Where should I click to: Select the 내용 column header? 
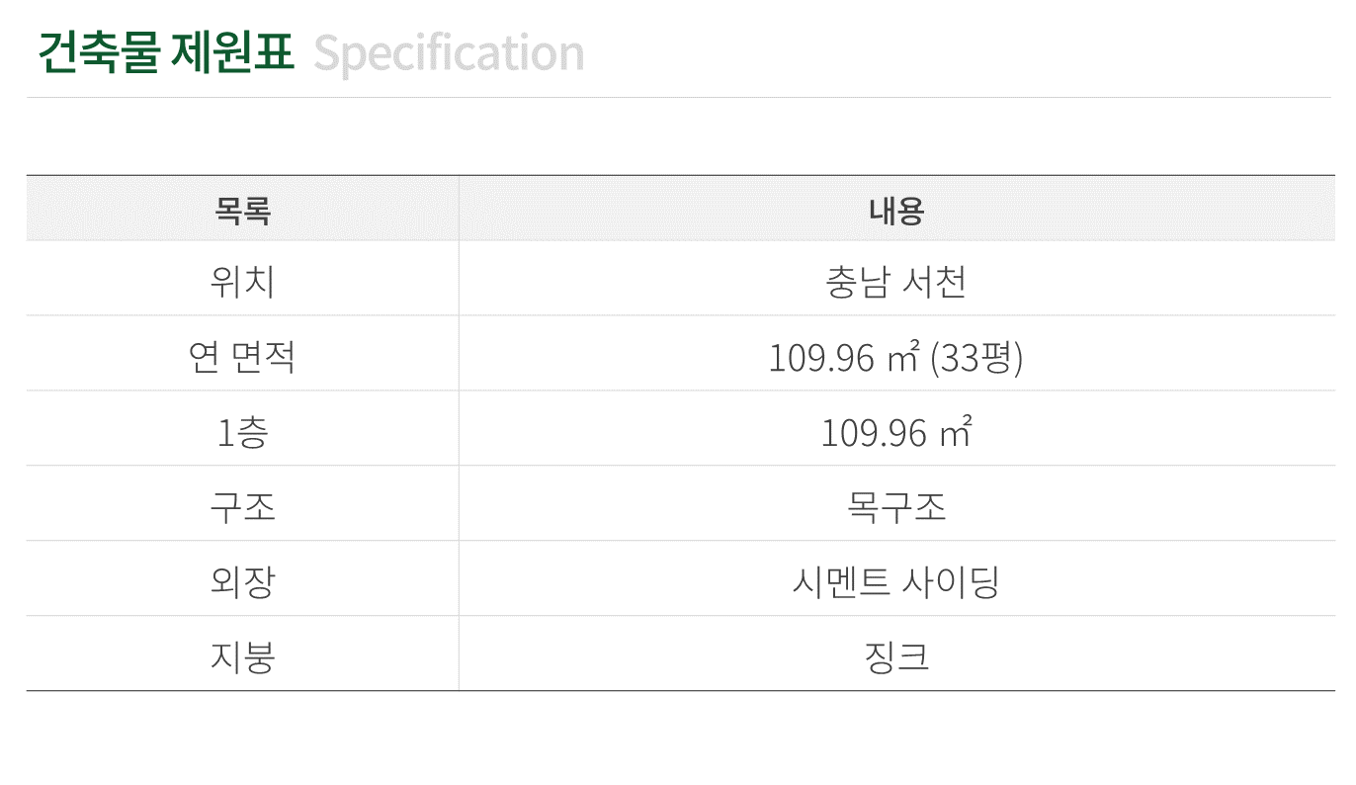pyautogui.click(x=896, y=211)
